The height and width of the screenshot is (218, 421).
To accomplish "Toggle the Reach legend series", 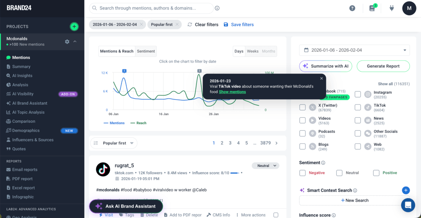I will tap(138, 123).
